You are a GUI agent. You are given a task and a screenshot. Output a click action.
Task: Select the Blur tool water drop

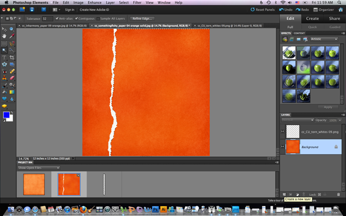(12, 99)
